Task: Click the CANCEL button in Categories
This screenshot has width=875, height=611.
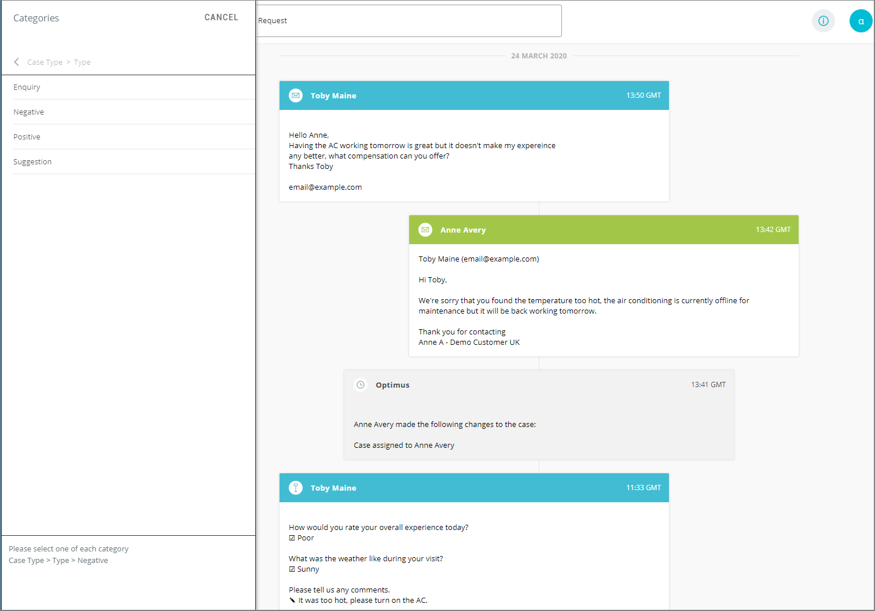Action: 221,17
